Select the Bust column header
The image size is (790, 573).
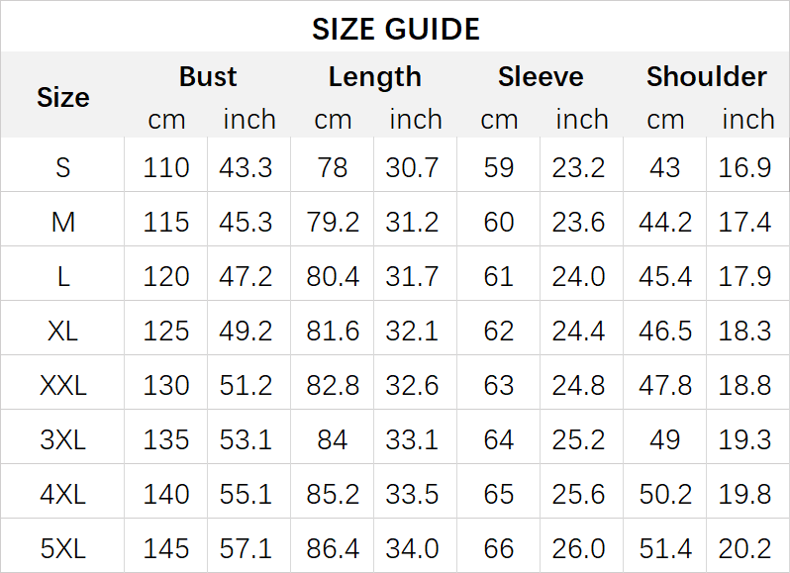point(208,77)
